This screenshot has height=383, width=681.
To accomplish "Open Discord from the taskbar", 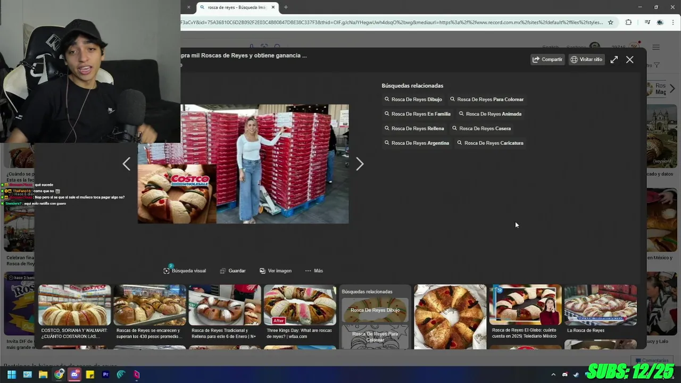I will click(x=74, y=374).
